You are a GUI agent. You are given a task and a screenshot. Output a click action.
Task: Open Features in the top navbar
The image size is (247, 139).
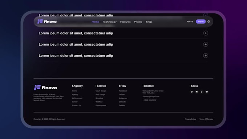coord(125,22)
